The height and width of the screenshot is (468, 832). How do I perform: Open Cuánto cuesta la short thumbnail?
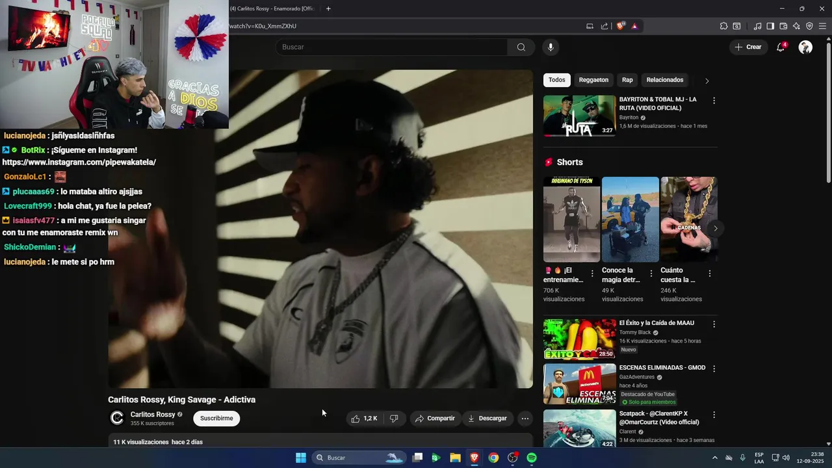coord(688,220)
